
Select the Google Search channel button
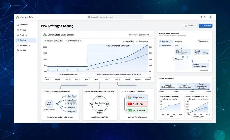tap(137, 97)
